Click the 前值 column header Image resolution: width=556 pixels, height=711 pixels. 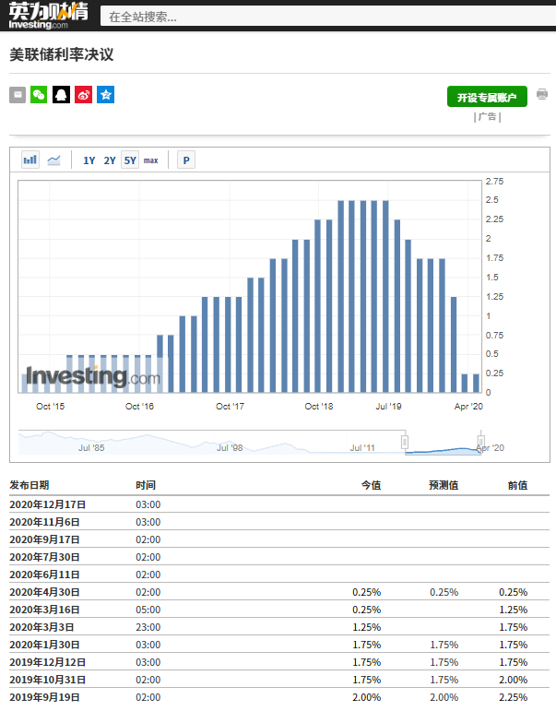(517, 485)
